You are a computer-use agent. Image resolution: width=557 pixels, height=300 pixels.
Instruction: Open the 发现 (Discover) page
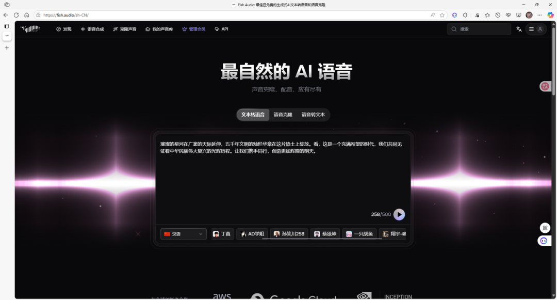click(63, 29)
